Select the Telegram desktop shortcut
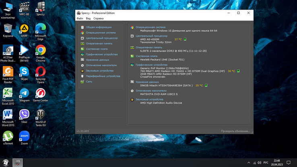The width and height of the screenshot is (297, 167). point(24,95)
